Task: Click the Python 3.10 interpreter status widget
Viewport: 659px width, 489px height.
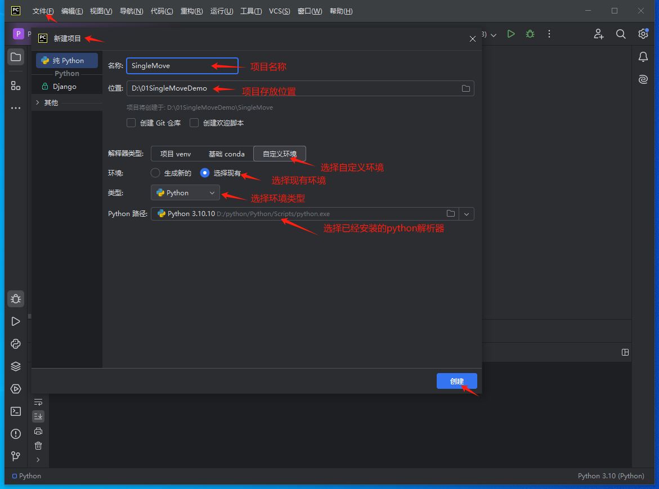Action: point(611,475)
